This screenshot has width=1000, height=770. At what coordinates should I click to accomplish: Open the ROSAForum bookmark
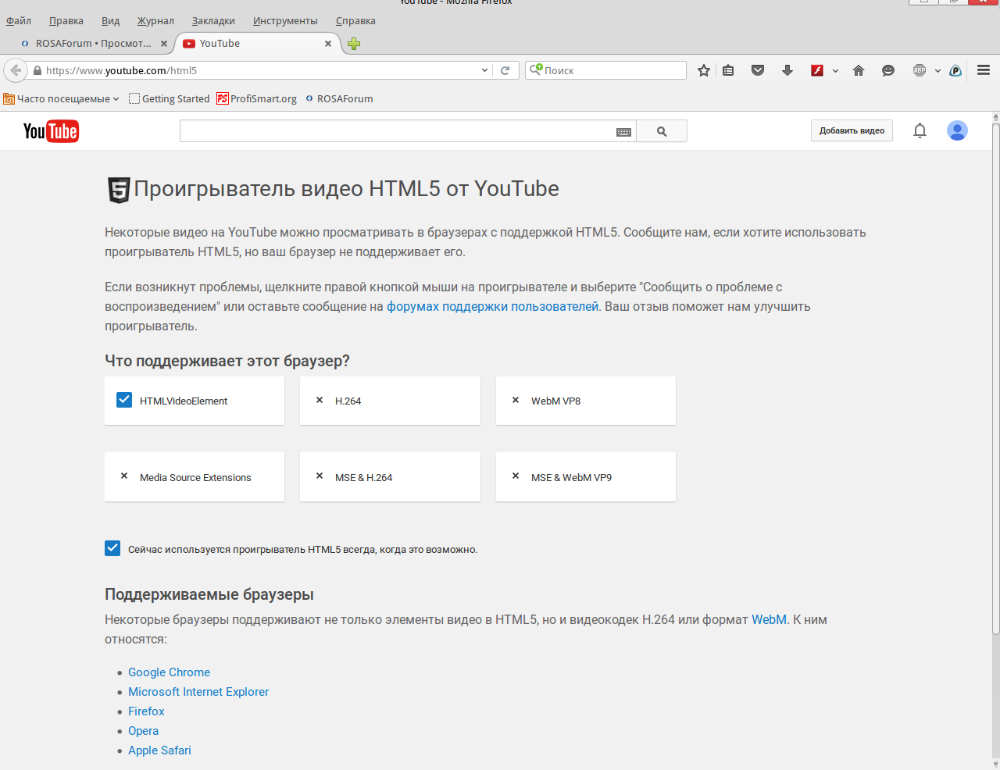[339, 98]
